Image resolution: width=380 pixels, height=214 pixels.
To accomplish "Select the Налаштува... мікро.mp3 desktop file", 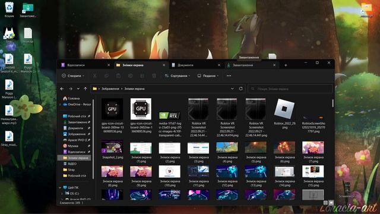I will [9, 115].
